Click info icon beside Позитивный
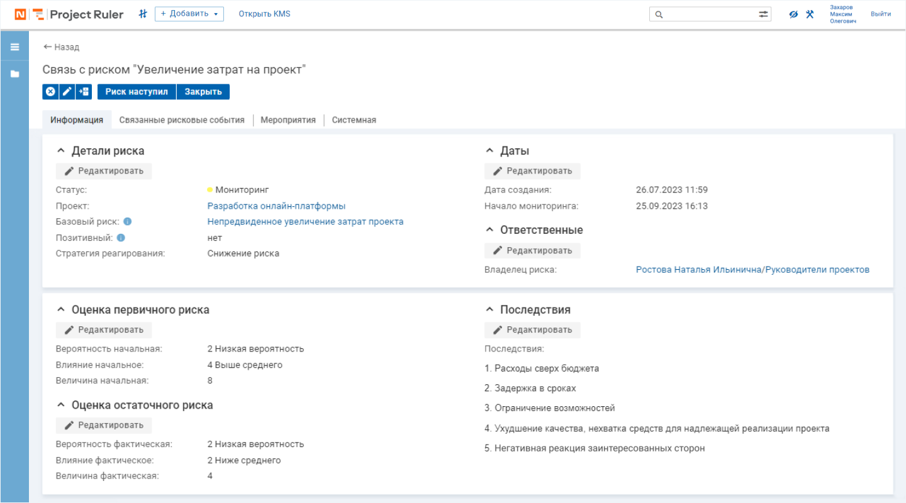Viewport: 906px width, 503px height. pos(121,238)
